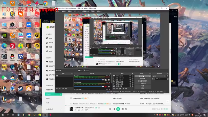
Task: Unmute second mixer track red speaker icon
Action: pyautogui.click(x=106, y=87)
